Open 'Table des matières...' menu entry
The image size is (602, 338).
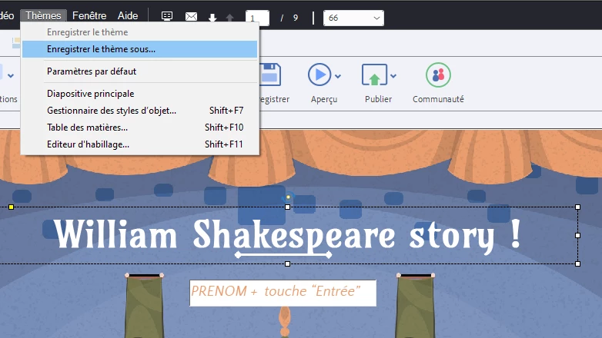coord(140,128)
